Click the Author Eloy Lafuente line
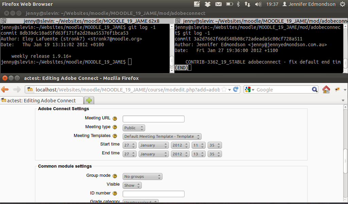 [x=71, y=39]
